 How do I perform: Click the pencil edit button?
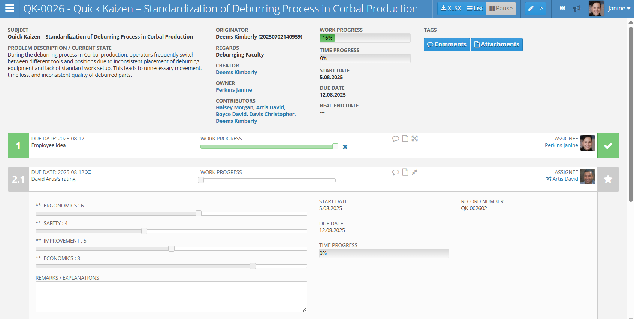click(x=531, y=8)
